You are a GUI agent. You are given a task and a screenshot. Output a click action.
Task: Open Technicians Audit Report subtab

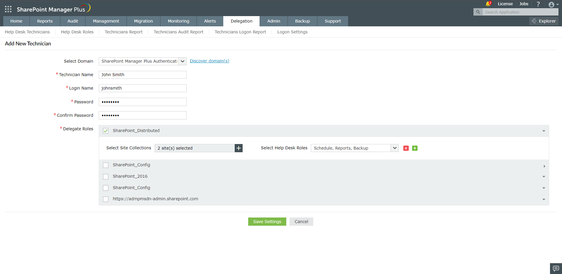[178, 32]
